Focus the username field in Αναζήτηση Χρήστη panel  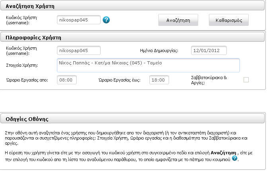79,20
